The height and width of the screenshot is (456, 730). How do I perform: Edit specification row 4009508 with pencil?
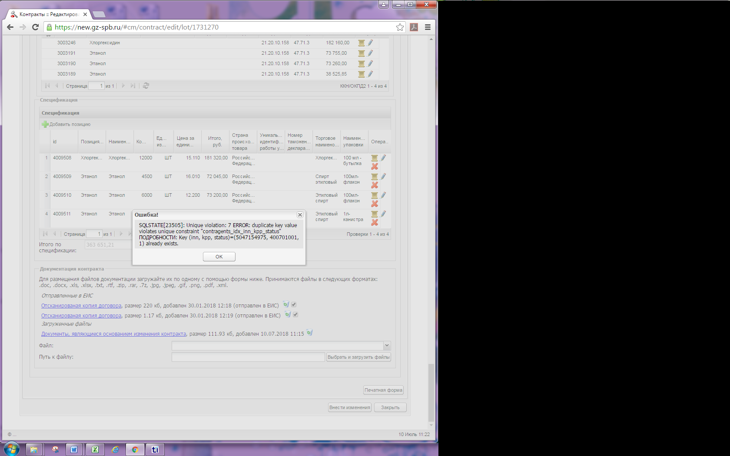click(x=383, y=158)
